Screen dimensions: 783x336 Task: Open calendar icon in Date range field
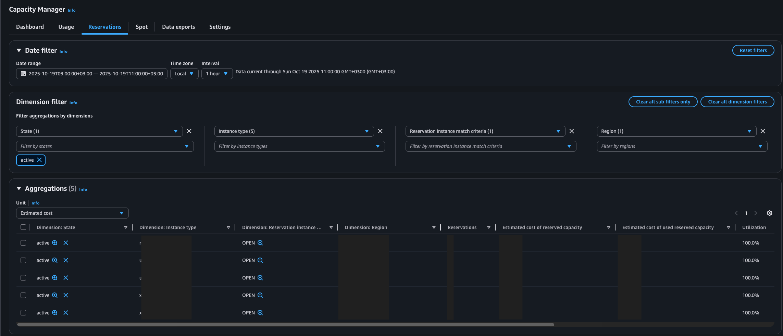(x=23, y=74)
